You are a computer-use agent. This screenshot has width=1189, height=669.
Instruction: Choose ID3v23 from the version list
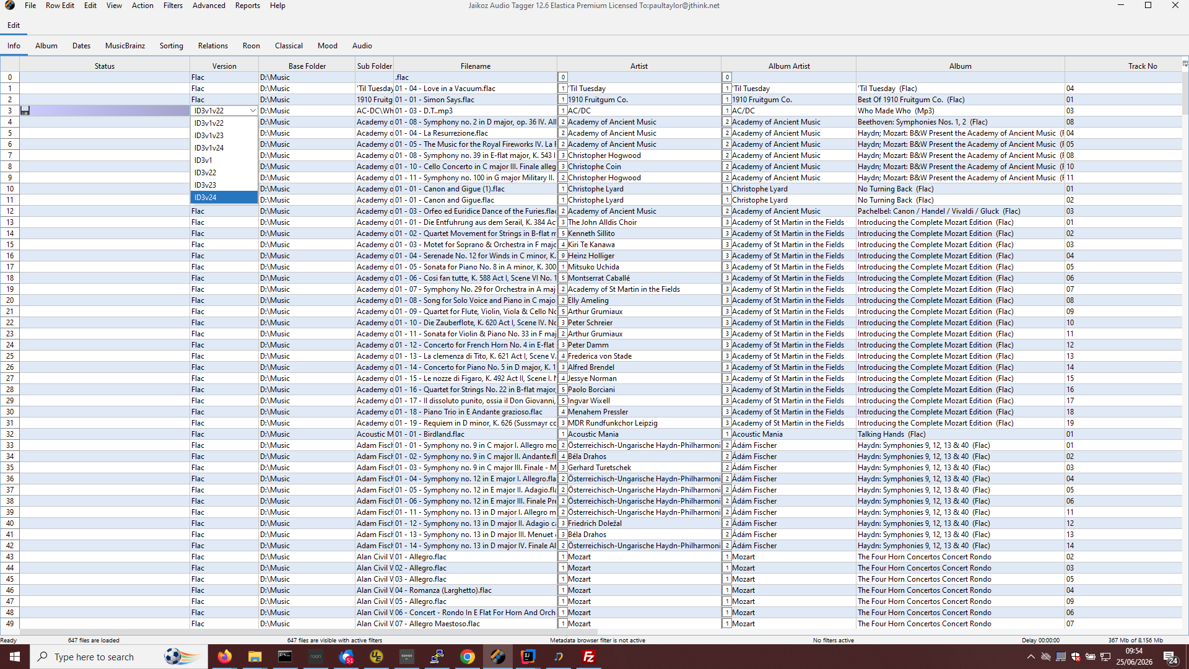coord(224,185)
